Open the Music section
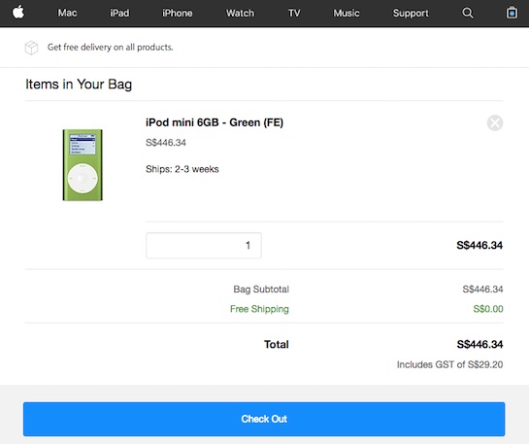 point(347,13)
